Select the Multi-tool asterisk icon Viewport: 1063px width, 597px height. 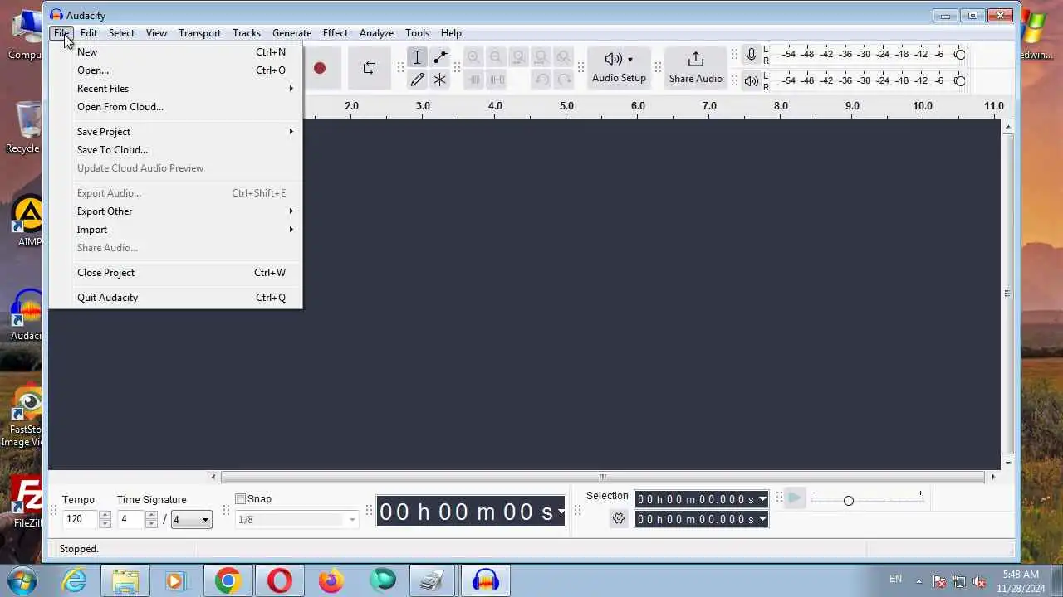point(439,80)
